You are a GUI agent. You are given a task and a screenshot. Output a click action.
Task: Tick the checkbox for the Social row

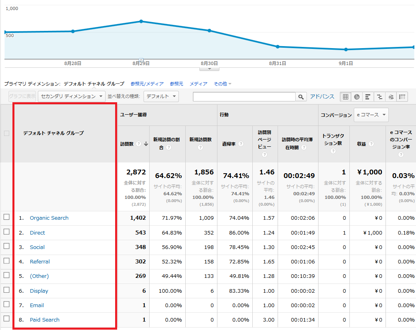[6, 247]
